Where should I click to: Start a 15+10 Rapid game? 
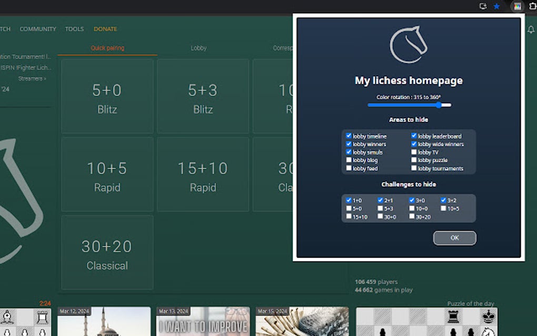click(x=203, y=174)
